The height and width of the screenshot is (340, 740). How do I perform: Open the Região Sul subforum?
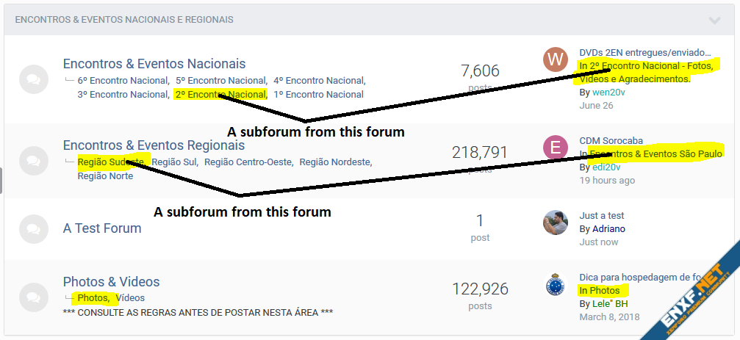click(x=174, y=162)
